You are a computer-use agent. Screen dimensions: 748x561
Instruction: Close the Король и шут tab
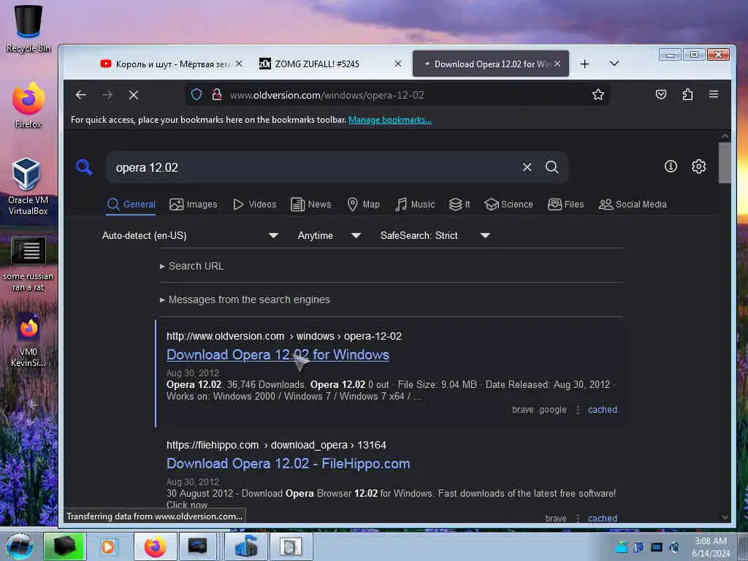click(239, 64)
